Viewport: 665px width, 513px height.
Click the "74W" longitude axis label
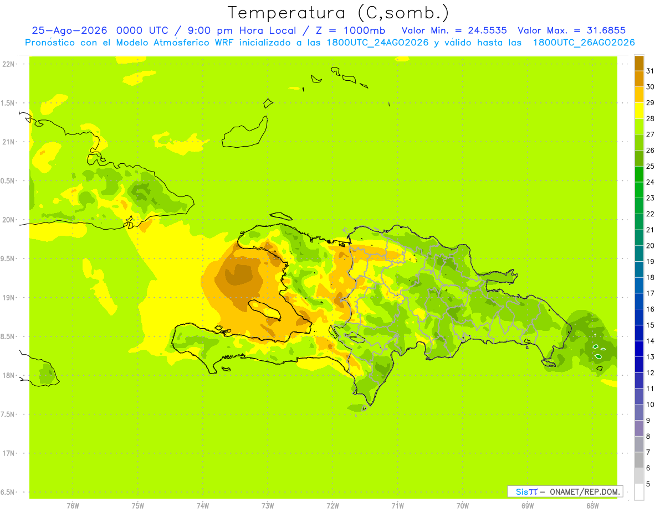click(x=203, y=505)
